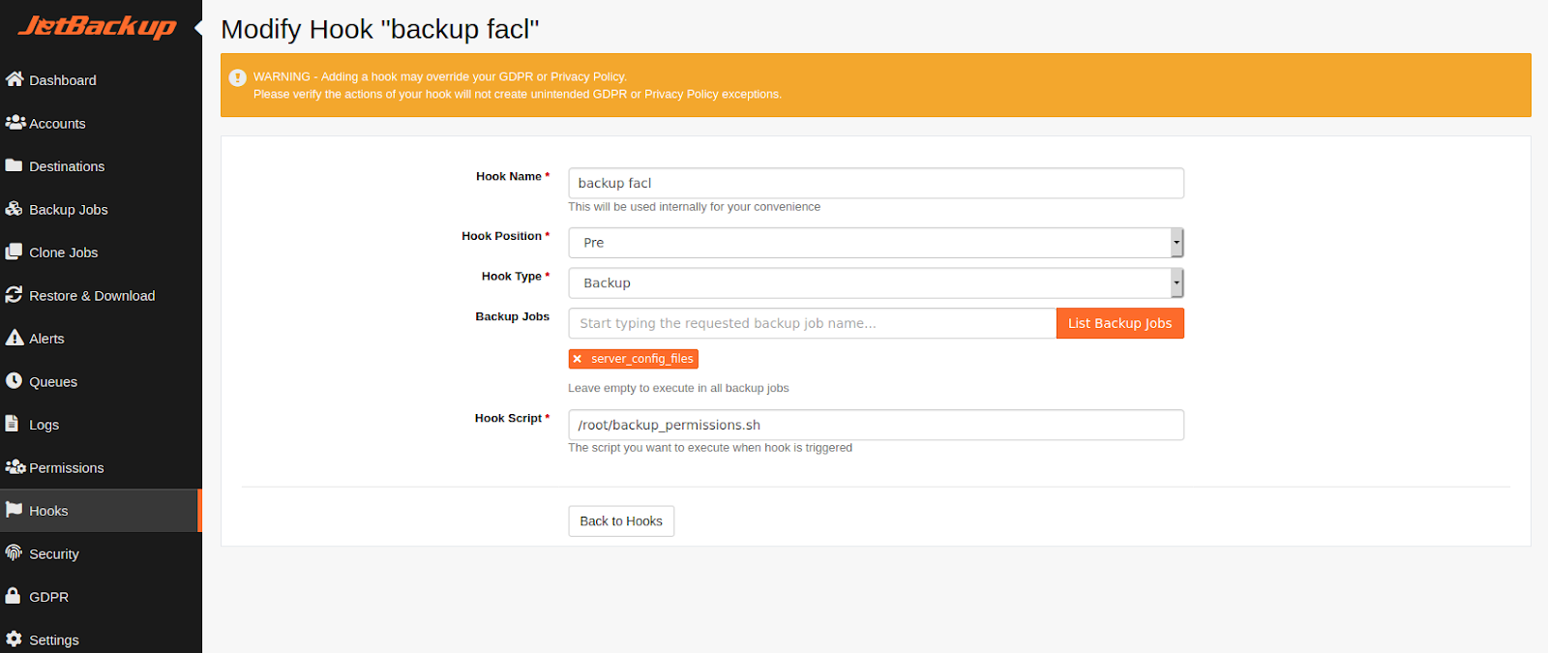Screen dimensions: 1548x653
Task: Open the Accounts menu item
Action: click(x=101, y=123)
